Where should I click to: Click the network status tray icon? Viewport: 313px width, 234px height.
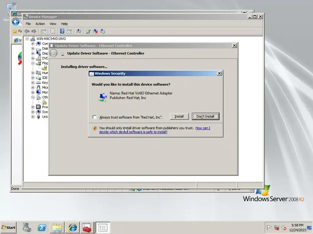276,227
